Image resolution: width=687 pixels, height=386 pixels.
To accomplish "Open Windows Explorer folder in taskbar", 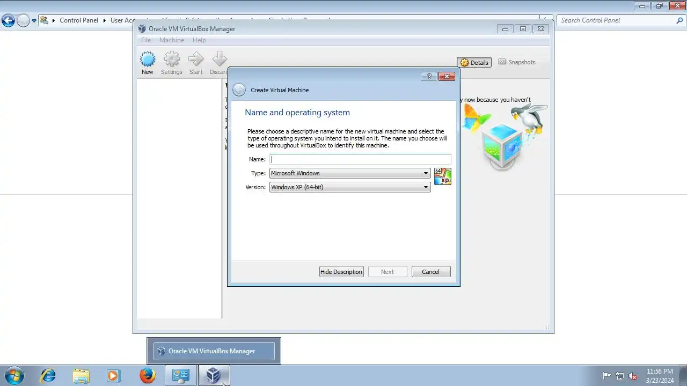I will [81, 375].
